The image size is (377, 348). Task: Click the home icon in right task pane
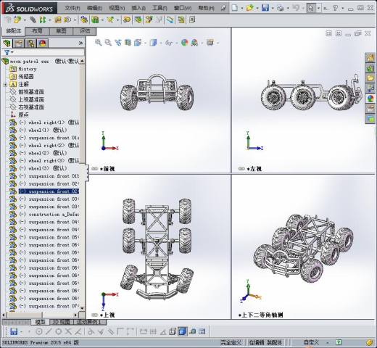(370, 58)
